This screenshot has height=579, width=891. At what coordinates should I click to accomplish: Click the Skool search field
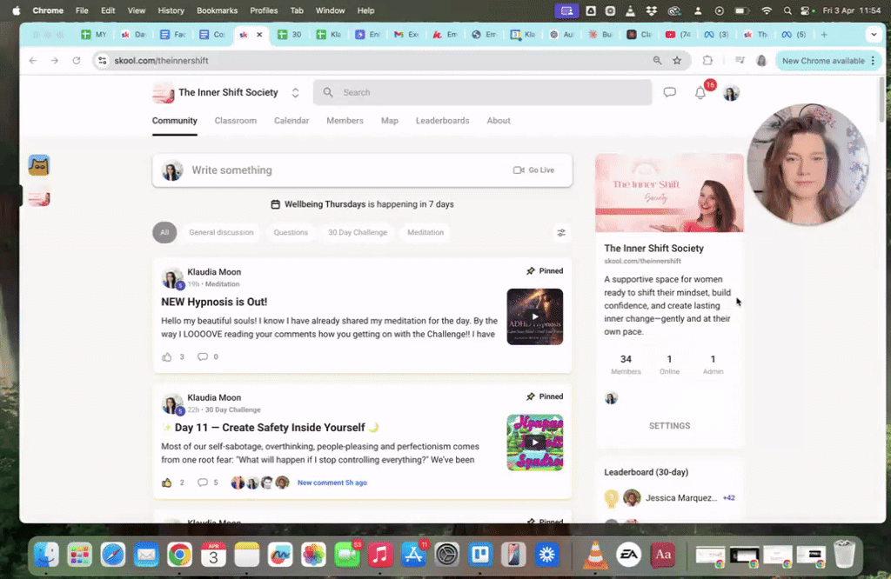click(x=482, y=92)
